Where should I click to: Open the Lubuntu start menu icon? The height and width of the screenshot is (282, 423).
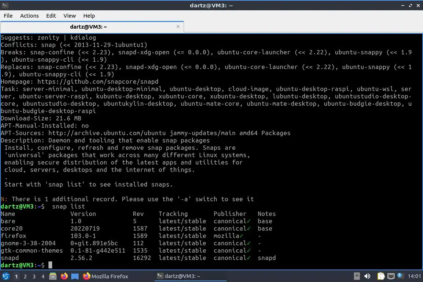(x=6, y=276)
